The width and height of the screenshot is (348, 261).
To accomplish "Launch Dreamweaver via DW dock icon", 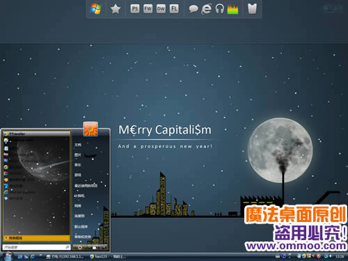I will (161, 9).
